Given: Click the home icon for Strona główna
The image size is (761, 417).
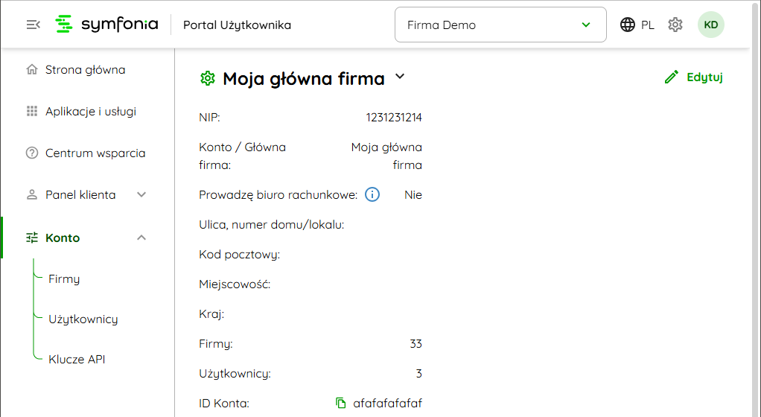Looking at the screenshot, I should pyautogui.click(x=32, y=70).
